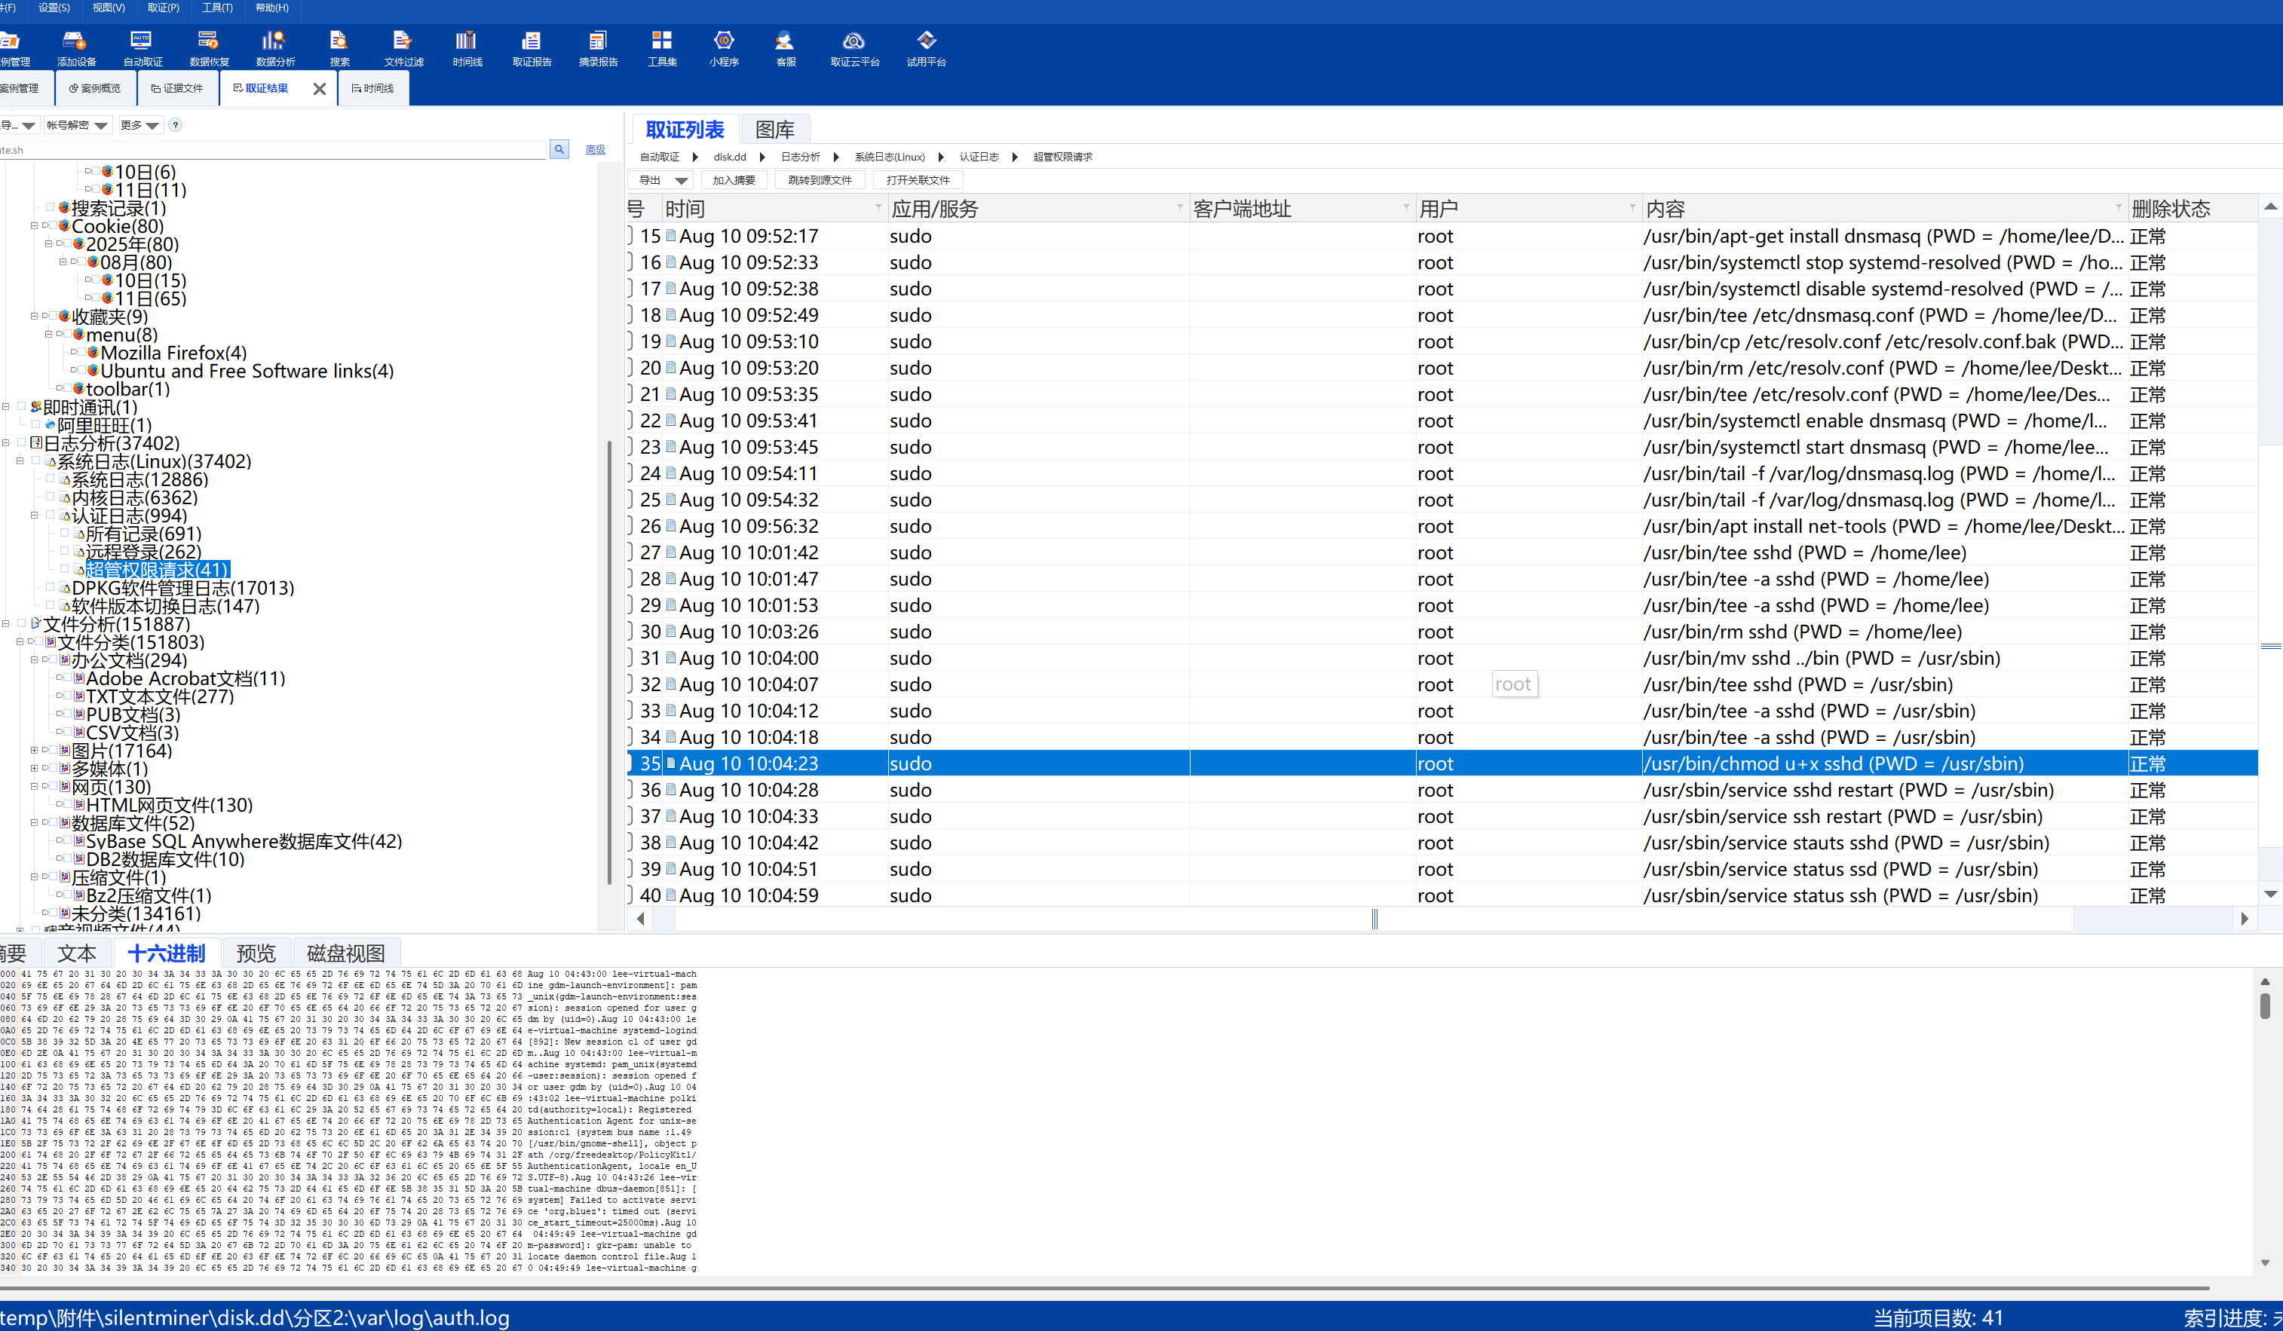Screen dimensions: 2283x1331
Task: Open 数据恢复 data recovery tool
Action: 208,48
